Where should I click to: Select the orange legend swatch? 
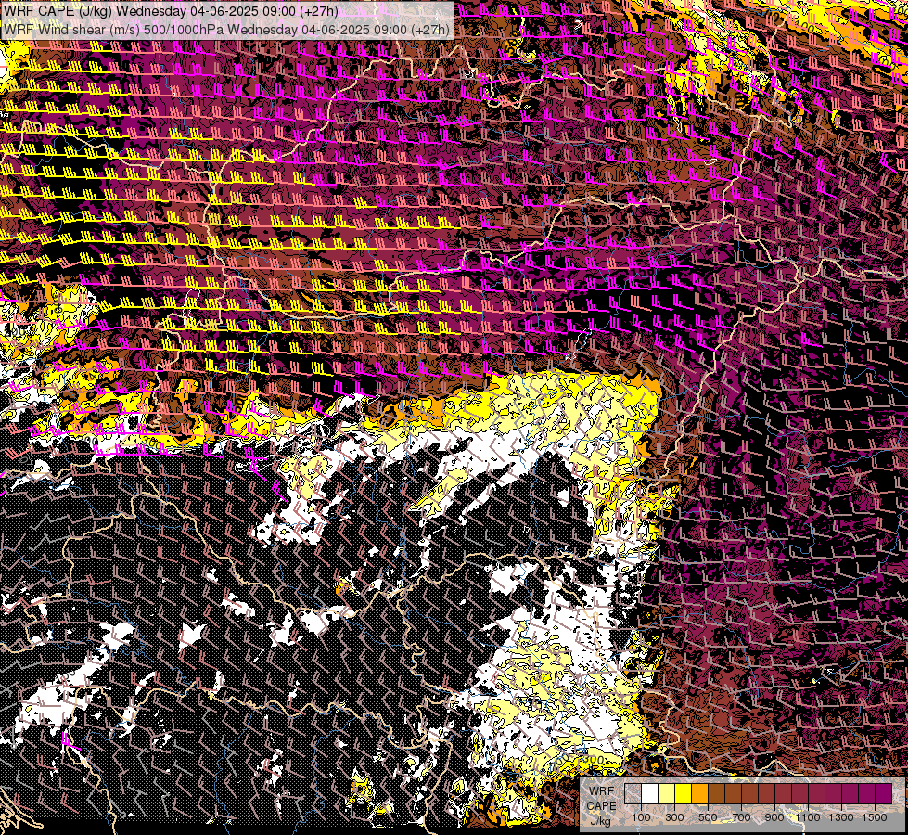699,793
